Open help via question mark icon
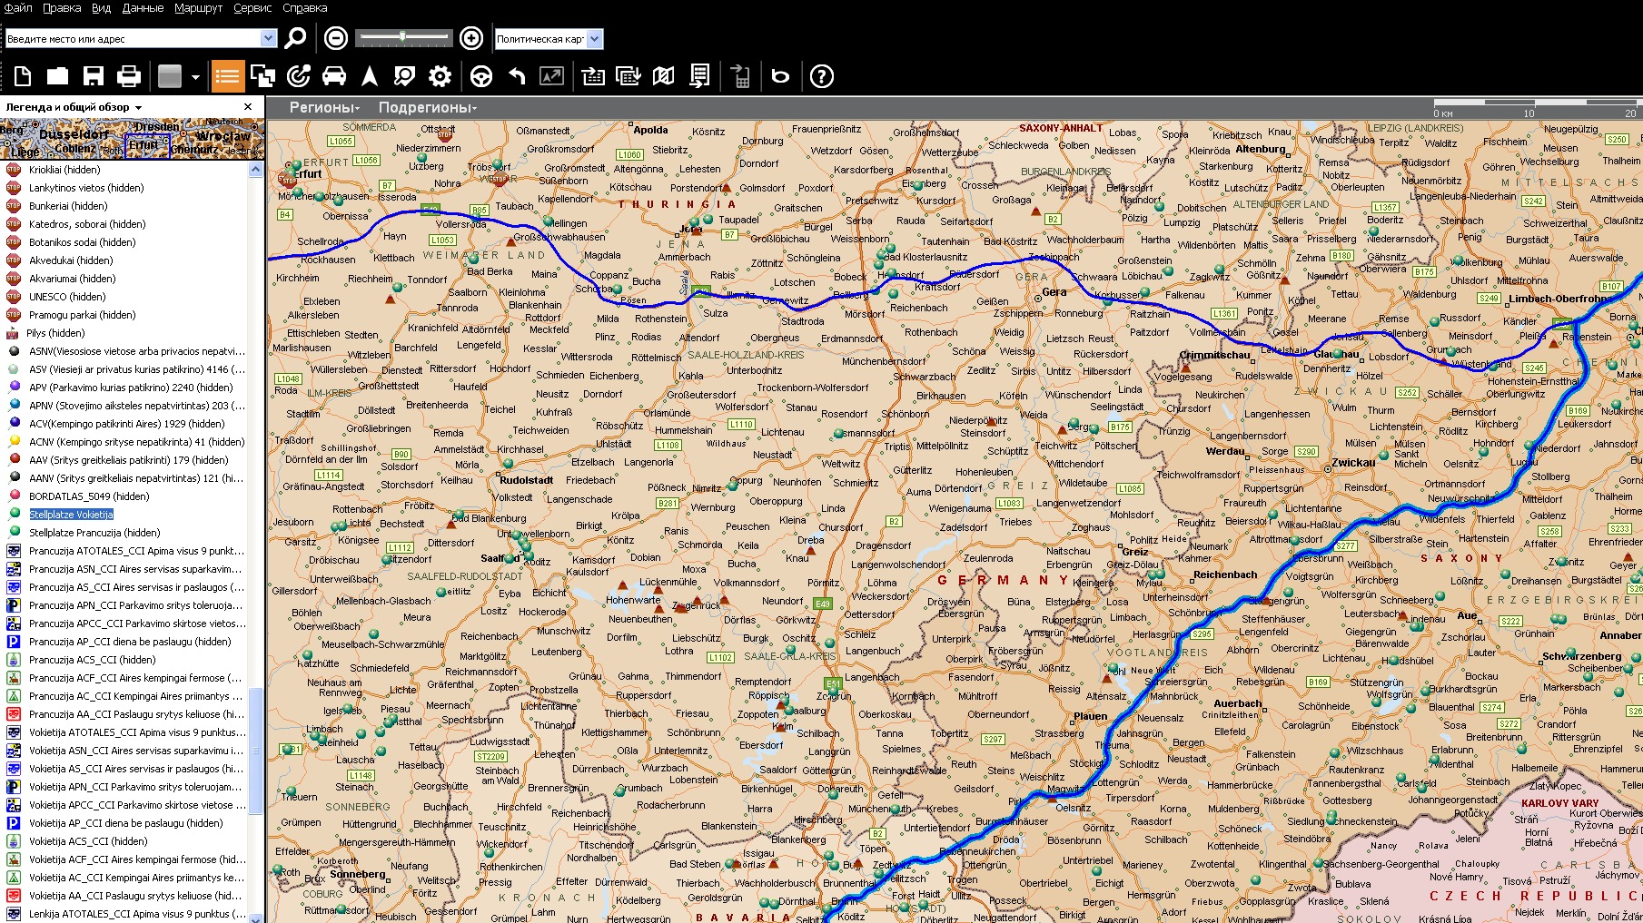Screen dimensions: 1643x923 [x=822, y=76]
